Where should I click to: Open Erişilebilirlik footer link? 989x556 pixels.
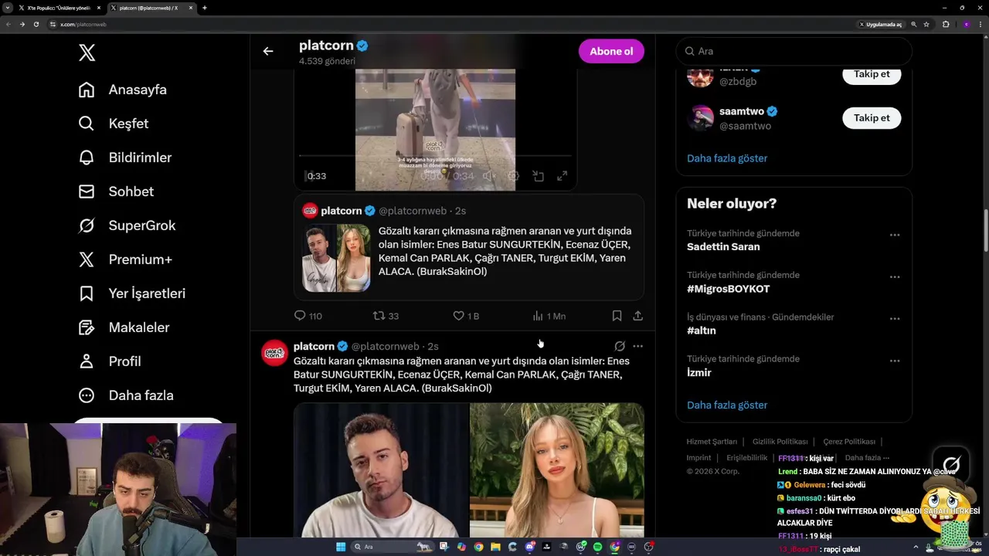click(x=747, y=458)
